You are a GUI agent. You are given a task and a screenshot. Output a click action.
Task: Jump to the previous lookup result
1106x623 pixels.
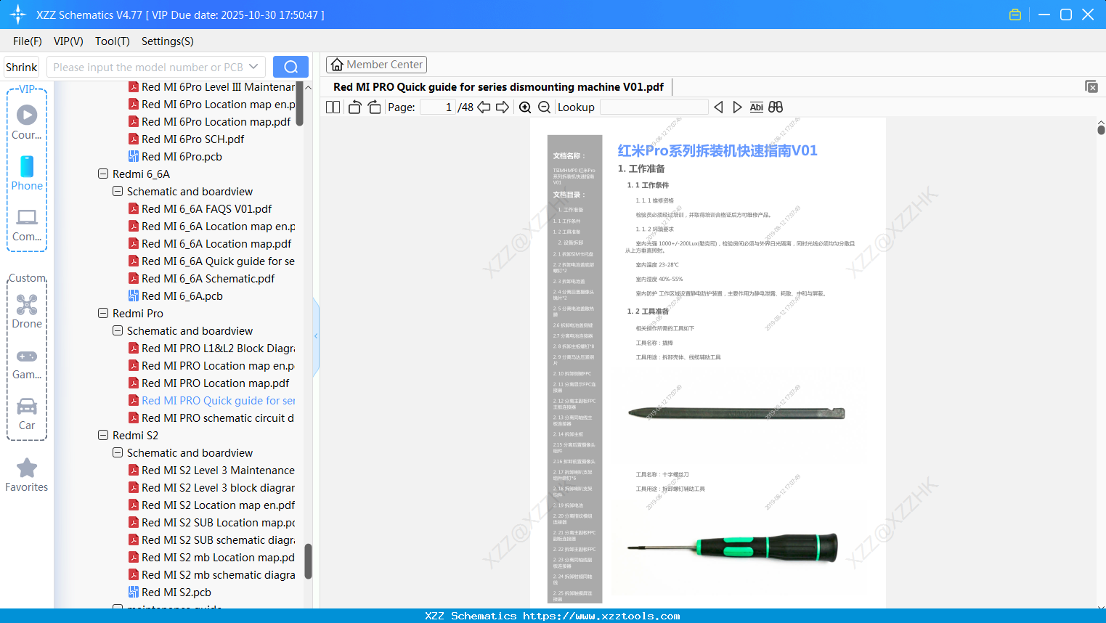[x=718, y=107]
